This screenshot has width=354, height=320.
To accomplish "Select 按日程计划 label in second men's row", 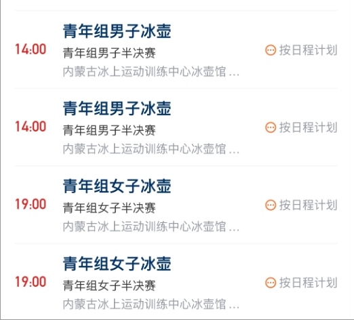I will tap(308, 127).
